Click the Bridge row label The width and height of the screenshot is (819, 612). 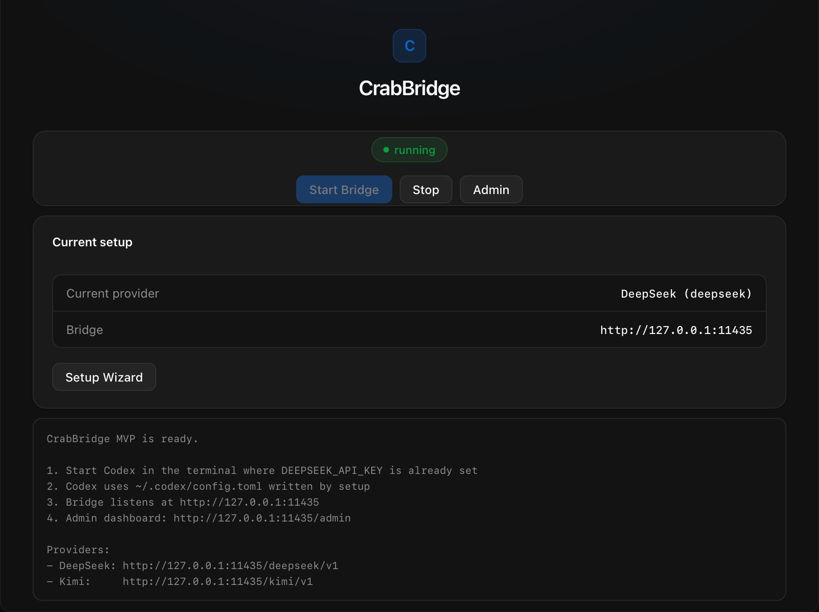(x=85, y=330)
